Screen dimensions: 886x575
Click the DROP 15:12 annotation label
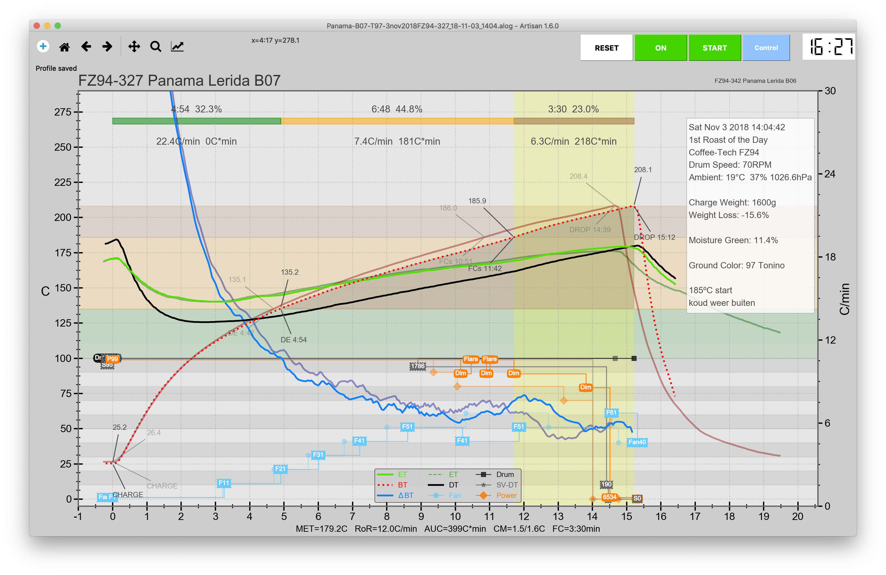(654, 237)
